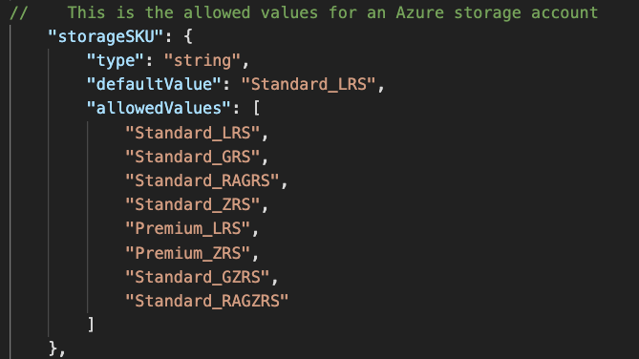This screenshot has height=359, width=639.
Task: Place cursor on the "storageSKU" key
Action: pos(106,36)
